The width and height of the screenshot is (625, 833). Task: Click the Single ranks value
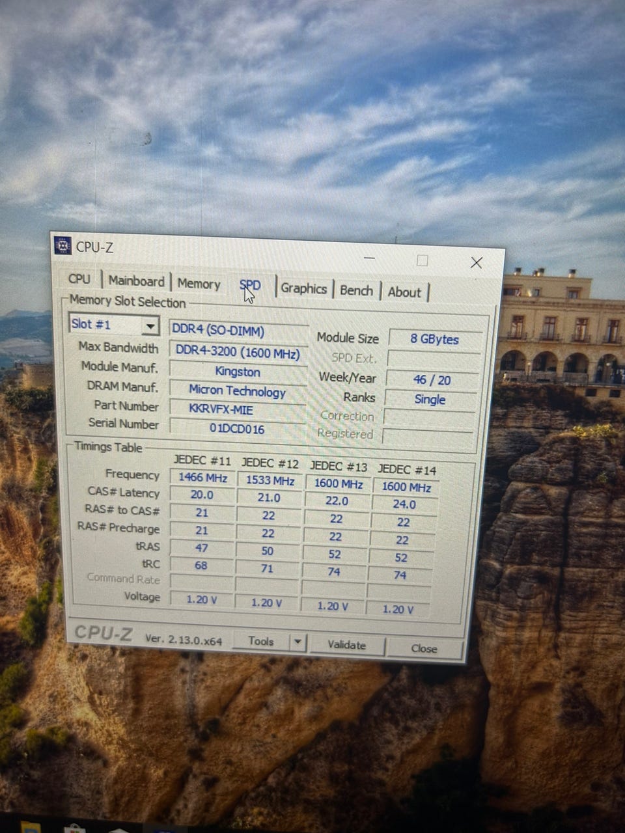(430, 399)
